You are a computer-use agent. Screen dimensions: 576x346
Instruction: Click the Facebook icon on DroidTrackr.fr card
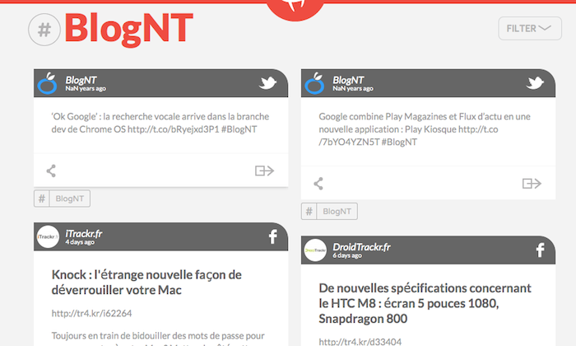[541, 250]
